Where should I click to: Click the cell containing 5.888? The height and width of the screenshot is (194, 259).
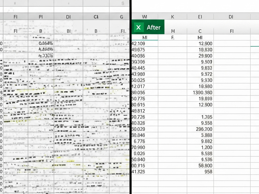(200, 135)
